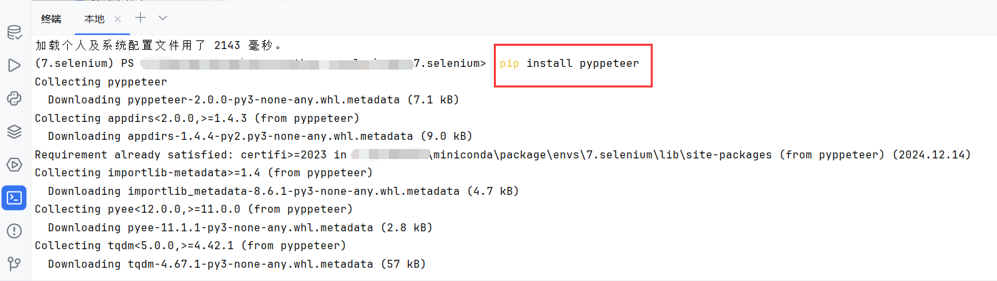Screen dimensions: 997x281
Task: Click the Collecting importlib-metadata output line
Action: tap(203, 173)
